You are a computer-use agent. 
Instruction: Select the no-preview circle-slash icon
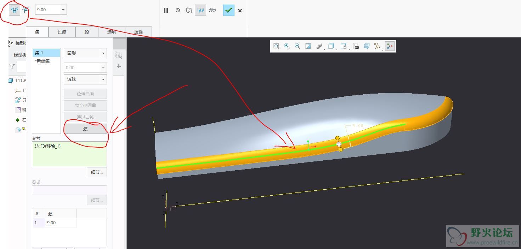pos(178,10)
